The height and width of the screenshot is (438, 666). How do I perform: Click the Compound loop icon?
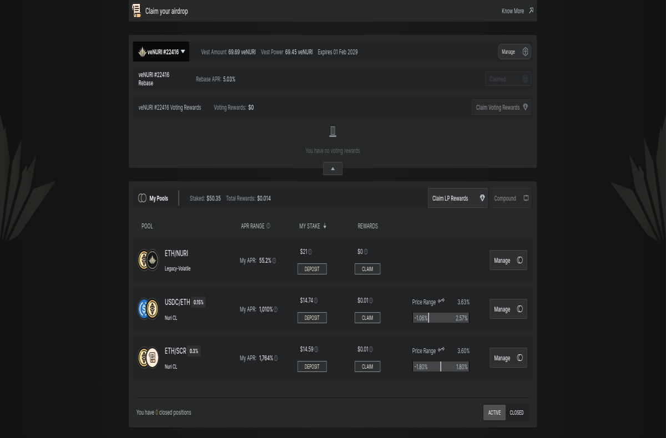click(526, 198)
